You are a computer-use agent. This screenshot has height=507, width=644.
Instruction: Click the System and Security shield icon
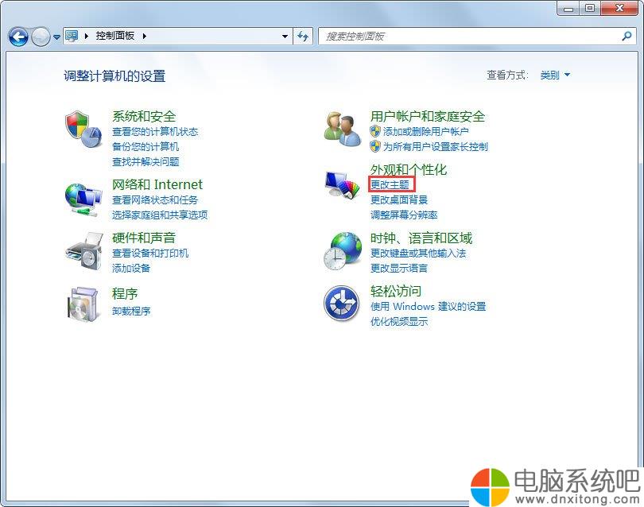click(x=83, y=129)
